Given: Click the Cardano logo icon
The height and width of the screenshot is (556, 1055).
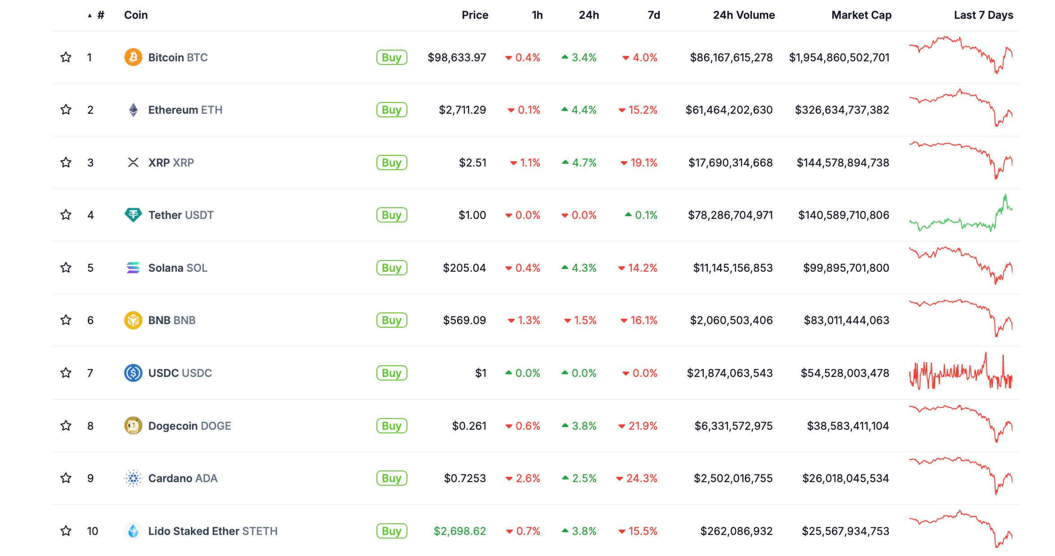Looking at the screenshot, I should [x=133, y=478].
